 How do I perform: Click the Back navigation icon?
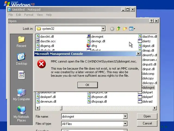point(112,29)
